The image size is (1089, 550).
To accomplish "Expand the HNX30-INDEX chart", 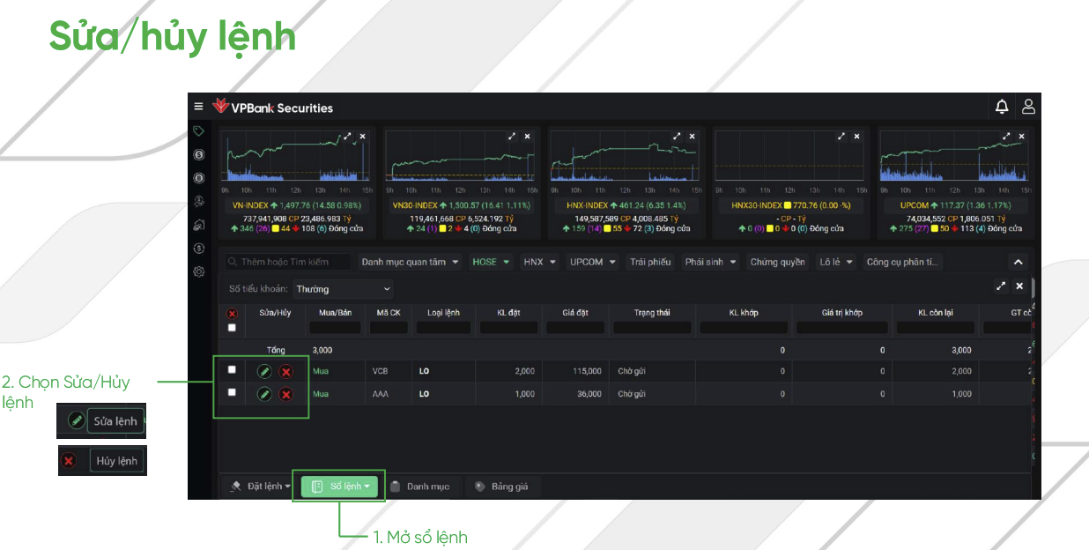I will pyautogui.click(x=841, y=137).
